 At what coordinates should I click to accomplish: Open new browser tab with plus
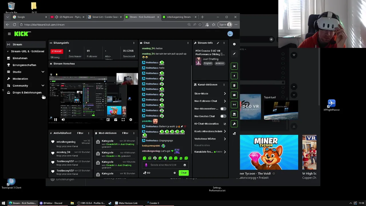click(x=202, y=17)
